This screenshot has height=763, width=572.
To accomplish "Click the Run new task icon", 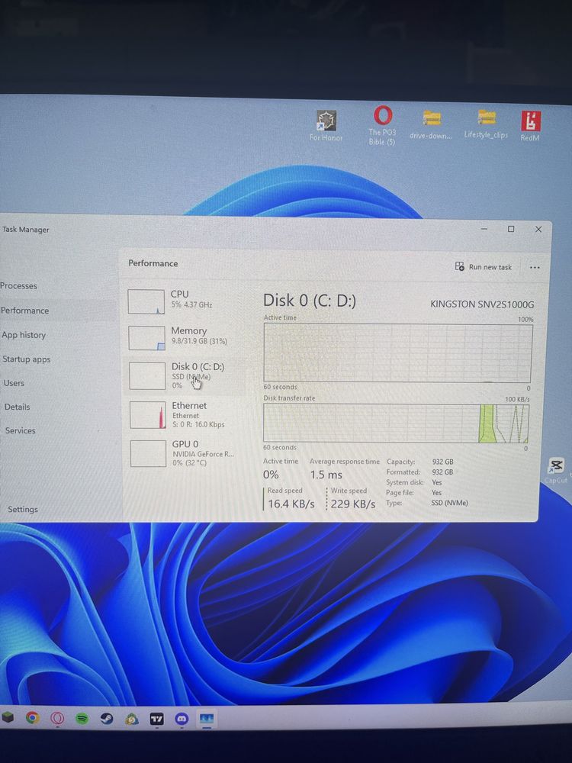I will point(459,266).
